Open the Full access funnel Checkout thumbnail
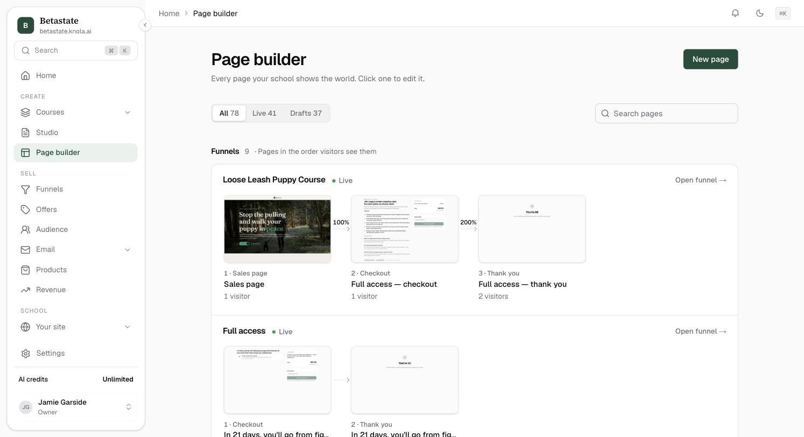Viewport: 804px width, 437px height. (278, 380)
